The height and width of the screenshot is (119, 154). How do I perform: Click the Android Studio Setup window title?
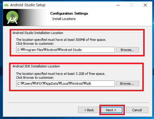pyautogui.click(x=28, y=5)
